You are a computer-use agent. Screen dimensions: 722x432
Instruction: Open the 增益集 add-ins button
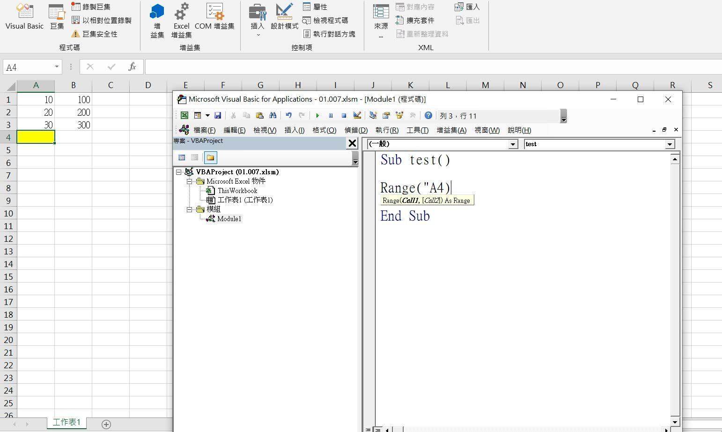pos(157,21)
